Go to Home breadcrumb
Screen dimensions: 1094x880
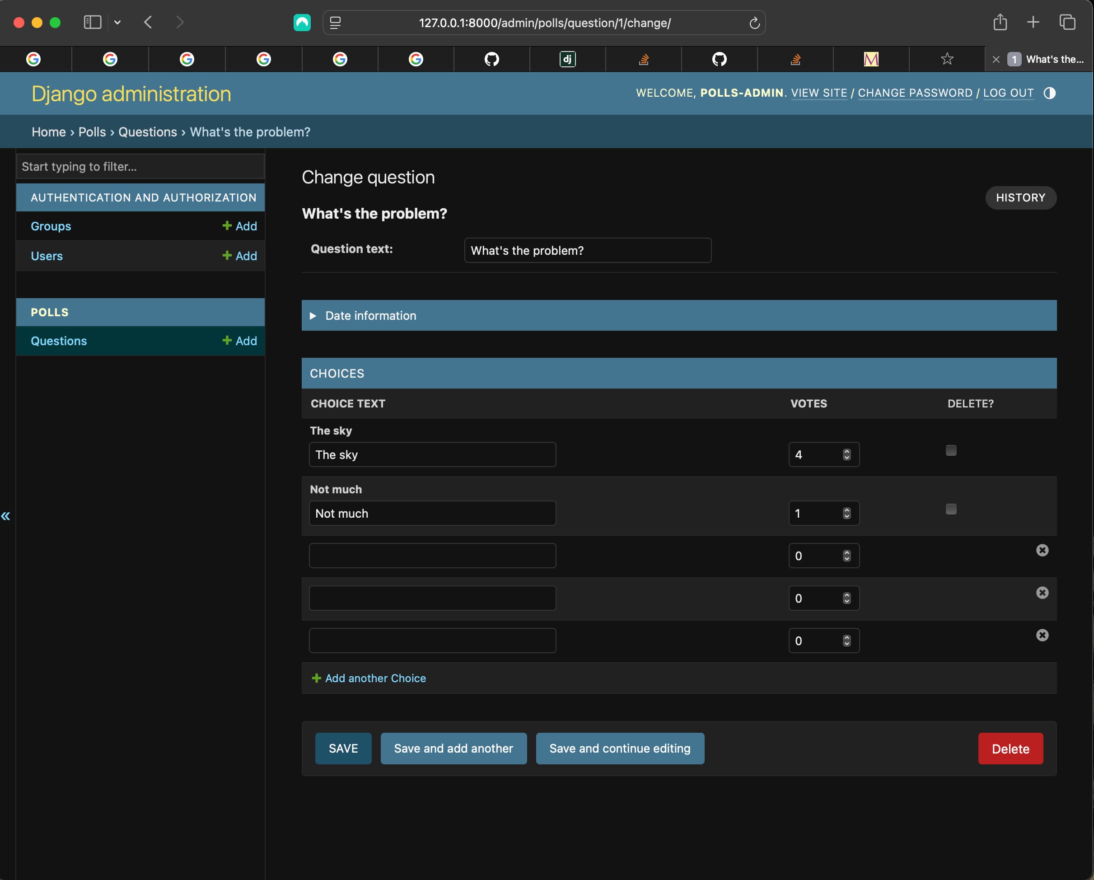click(49, 132)
